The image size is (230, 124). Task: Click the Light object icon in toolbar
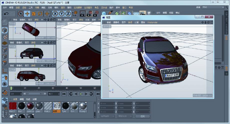click(149, 13)
